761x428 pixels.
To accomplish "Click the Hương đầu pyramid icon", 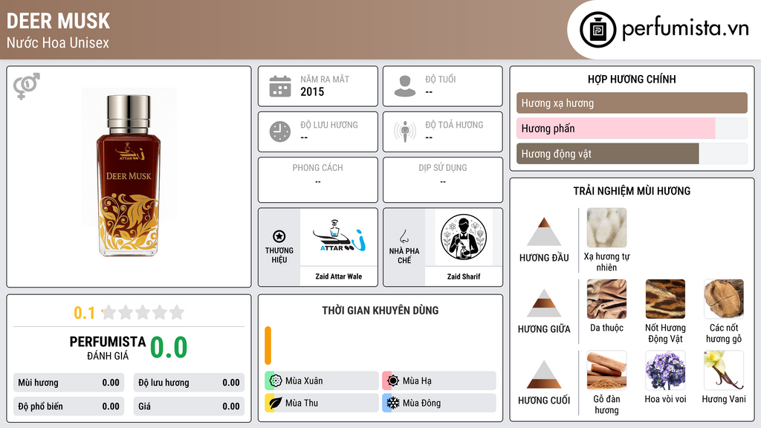I will [x=544, y=232].
